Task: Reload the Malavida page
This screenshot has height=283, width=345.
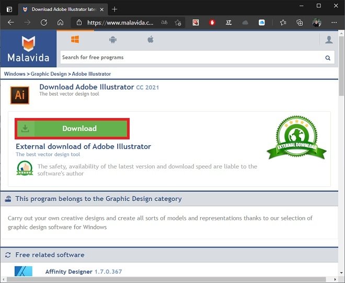Action: pyautogui.click(x=44, y=22)
